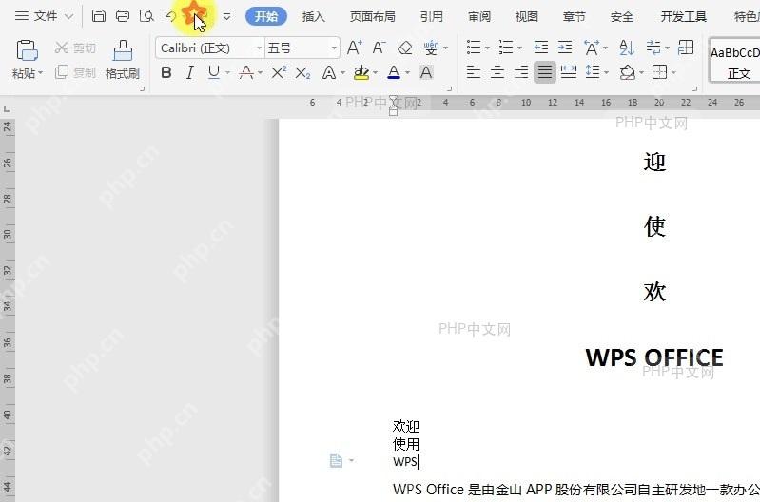This screenshot has width=760, height=502.
Task: Set center paragraph alignment
Action: coord(497,72)
